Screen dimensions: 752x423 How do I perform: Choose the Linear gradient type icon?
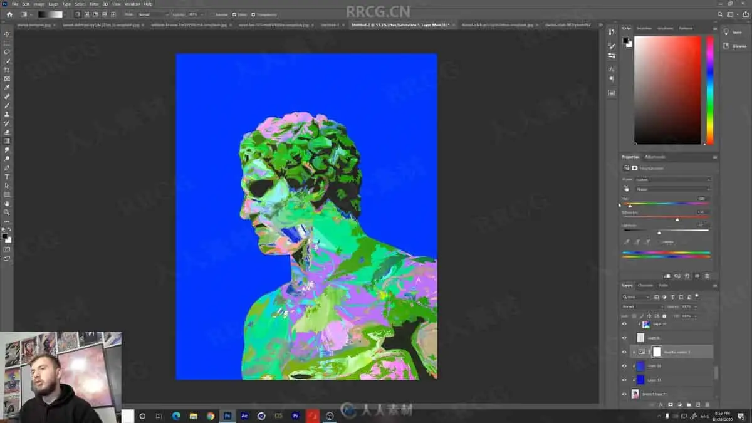pyautogui.click(x=78, y=14)
